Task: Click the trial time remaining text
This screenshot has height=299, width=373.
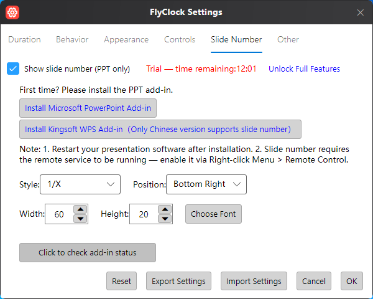Action: pyautogui.click(x=201, y=69)
